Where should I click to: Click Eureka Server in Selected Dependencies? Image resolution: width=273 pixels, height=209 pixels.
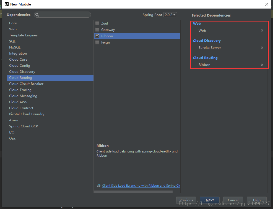(210, 48)
